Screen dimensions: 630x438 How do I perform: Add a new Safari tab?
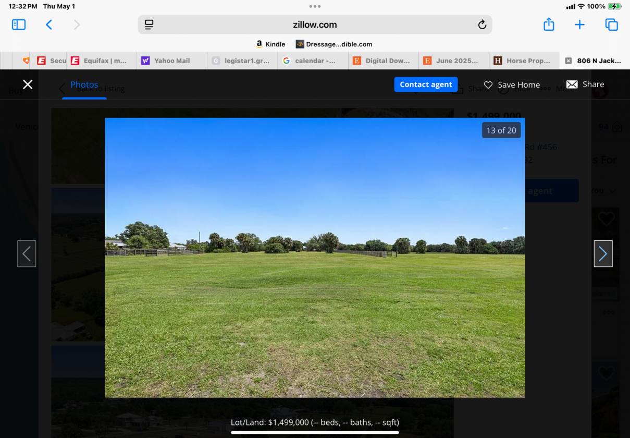579,25
